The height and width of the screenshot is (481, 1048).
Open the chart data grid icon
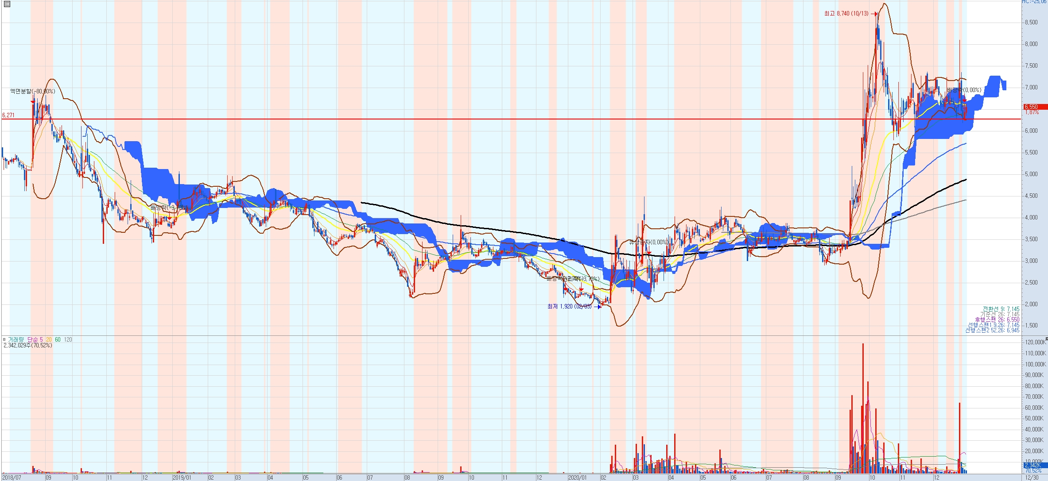pos(7,4)
